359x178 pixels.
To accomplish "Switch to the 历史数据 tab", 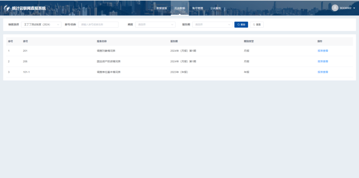I will [x=179, y=8].
